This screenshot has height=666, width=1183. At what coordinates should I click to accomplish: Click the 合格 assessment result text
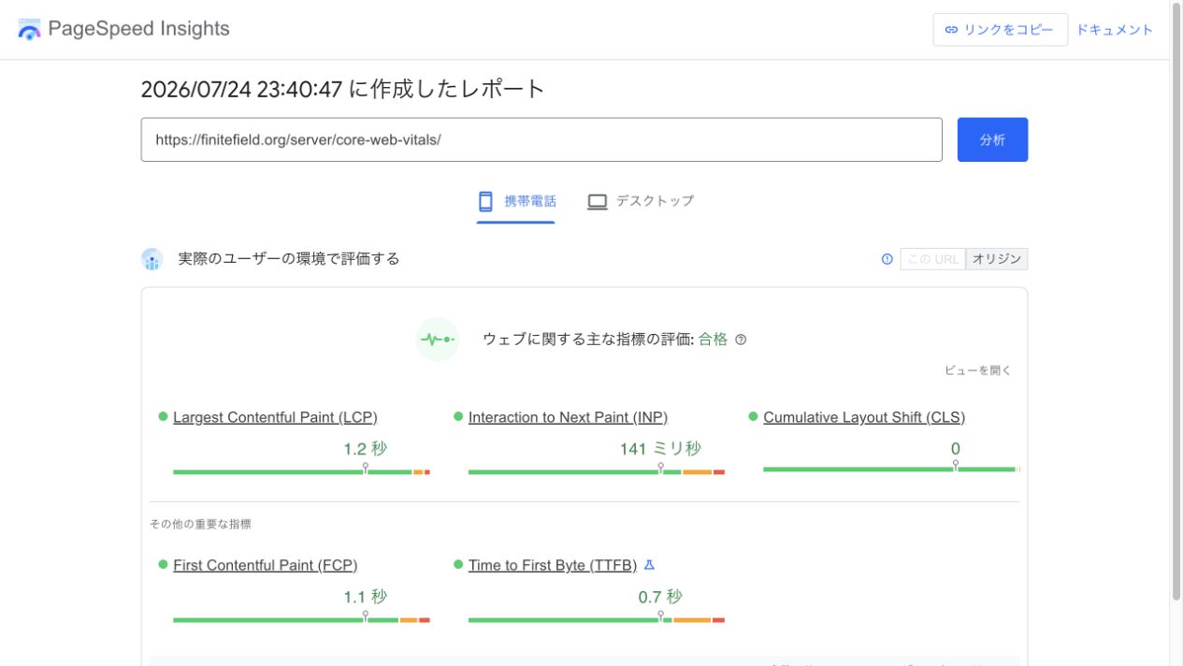713,340
